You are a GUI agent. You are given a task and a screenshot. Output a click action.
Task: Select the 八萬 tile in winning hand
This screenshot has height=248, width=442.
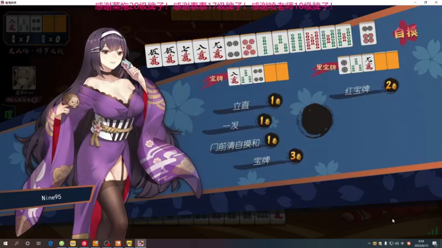201,51
